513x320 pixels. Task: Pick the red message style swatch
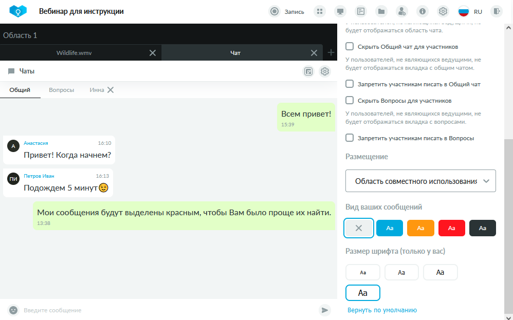(x=451, y=228)
